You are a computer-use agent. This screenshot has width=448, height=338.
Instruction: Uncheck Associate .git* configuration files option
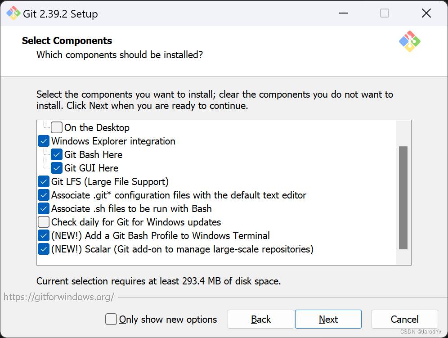point(44,195)
